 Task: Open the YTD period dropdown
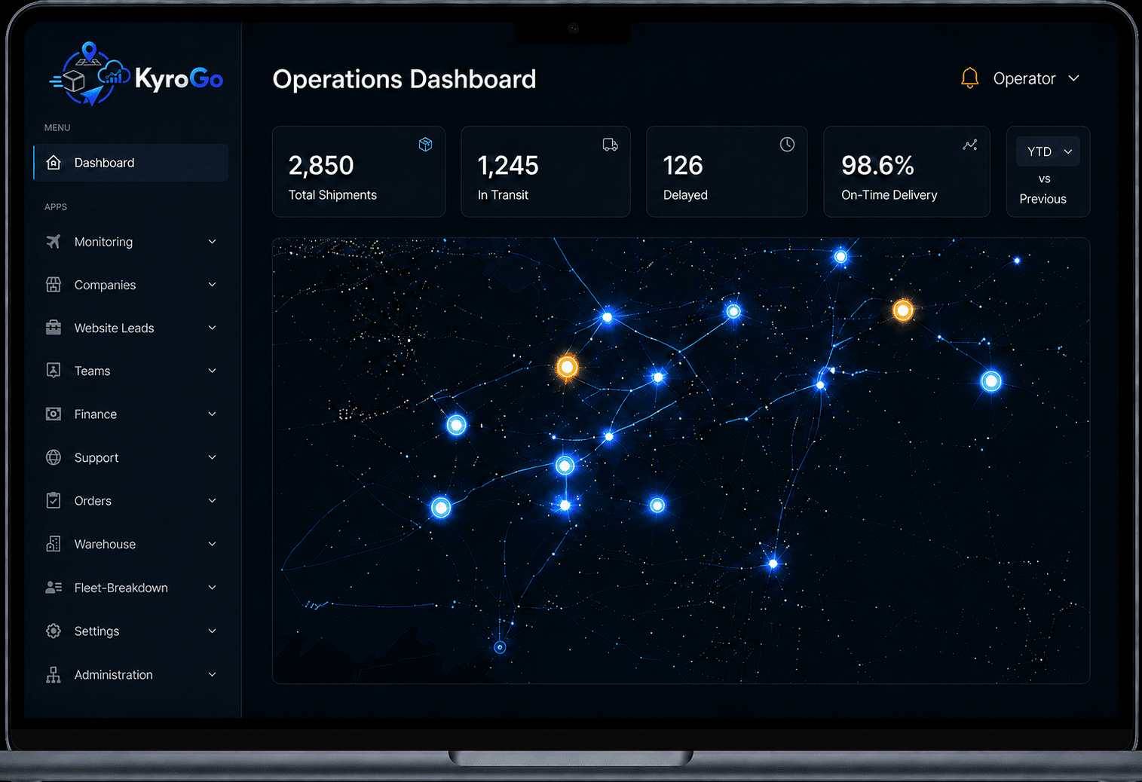tap(1048, 151)
